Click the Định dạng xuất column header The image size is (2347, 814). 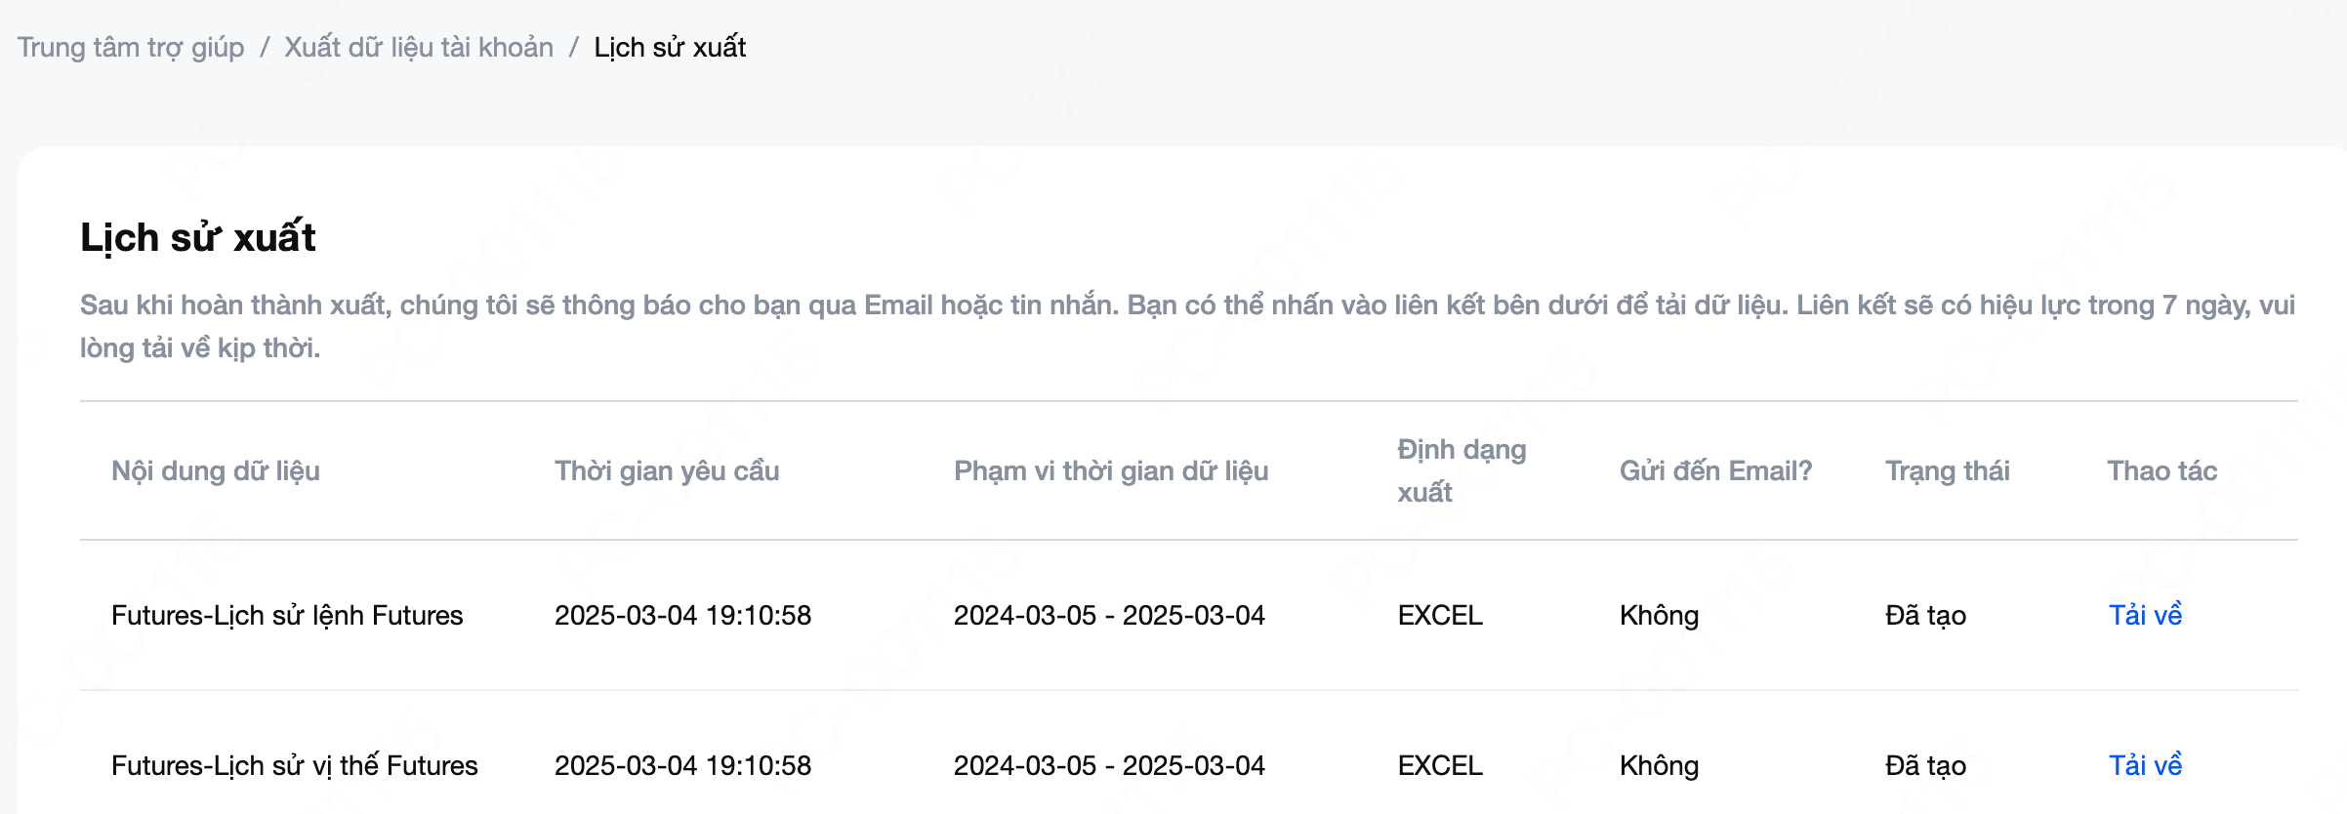[1461, 470]
